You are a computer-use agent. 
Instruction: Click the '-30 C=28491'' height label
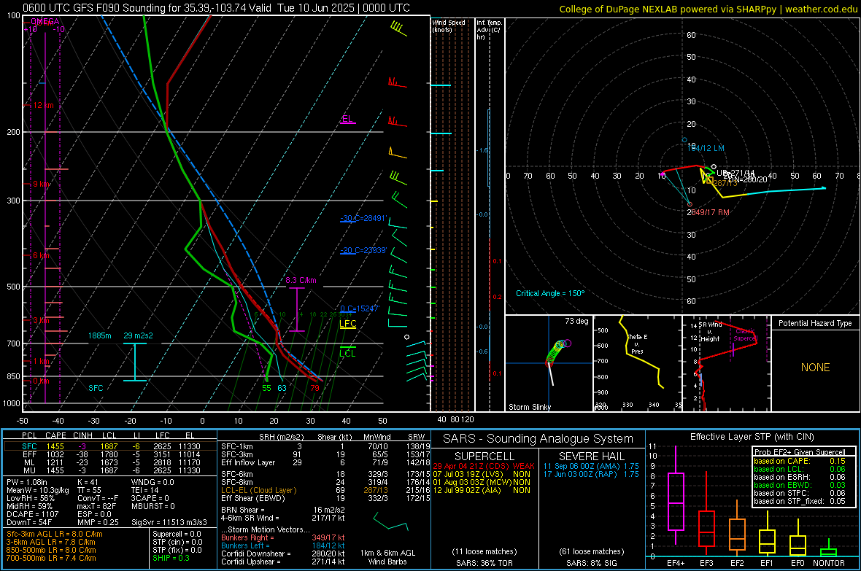363,218
